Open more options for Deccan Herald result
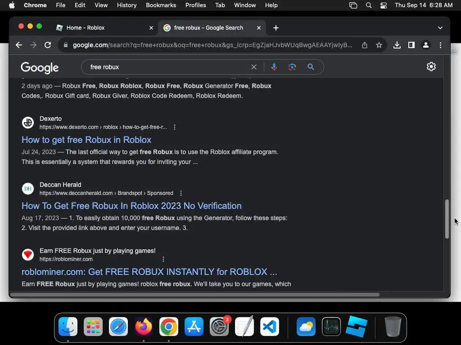The width and height of the screenshot is (461, 345). [181, 193]
